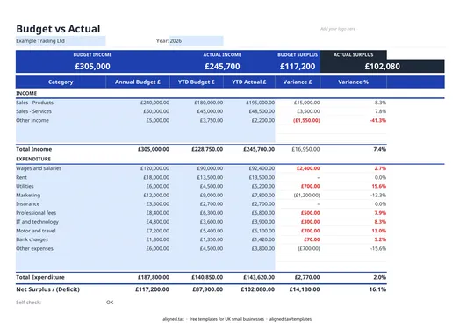Select the 'Category' column header
Screen dimensions: 474x335
point(61,82)
